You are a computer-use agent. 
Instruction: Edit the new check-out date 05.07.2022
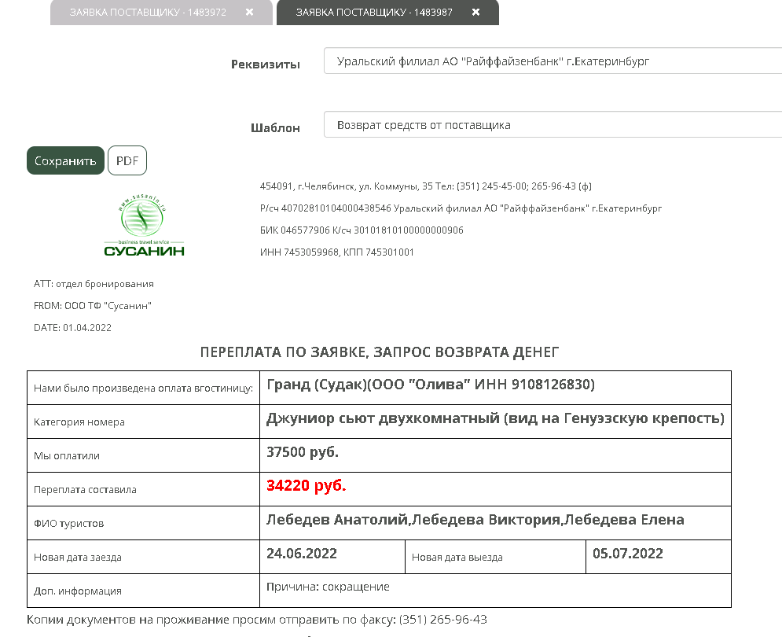(x=628, y=554)
